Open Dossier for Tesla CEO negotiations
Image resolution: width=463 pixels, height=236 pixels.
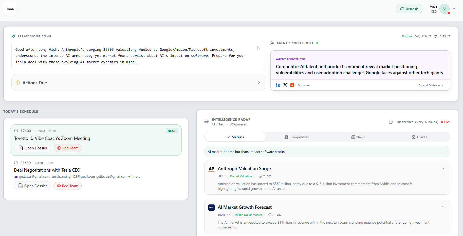pos(33,186)
